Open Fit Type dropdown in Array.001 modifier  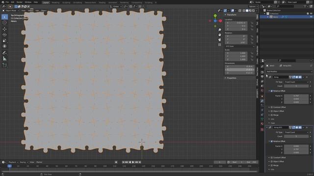296,132
